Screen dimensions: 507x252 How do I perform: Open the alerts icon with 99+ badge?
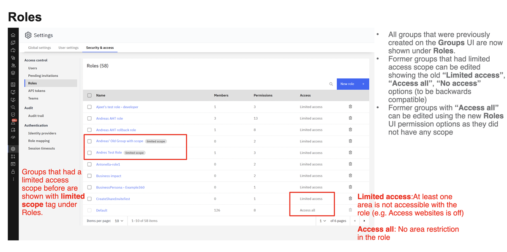(x=13, y=122)
